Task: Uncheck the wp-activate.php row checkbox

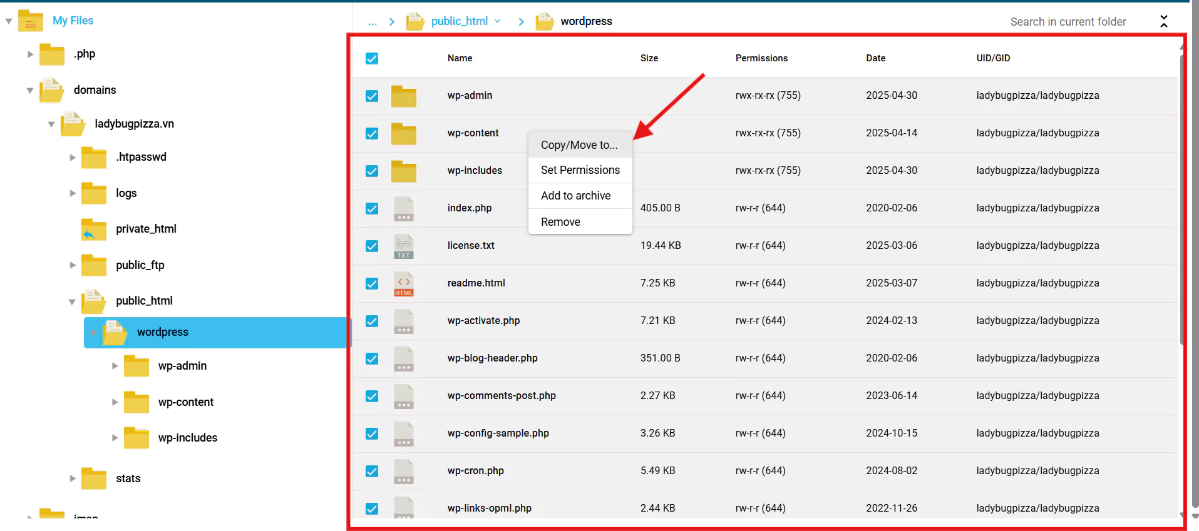Action: [372, 321]
